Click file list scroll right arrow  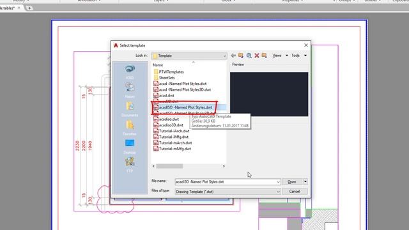pos(224,166)
